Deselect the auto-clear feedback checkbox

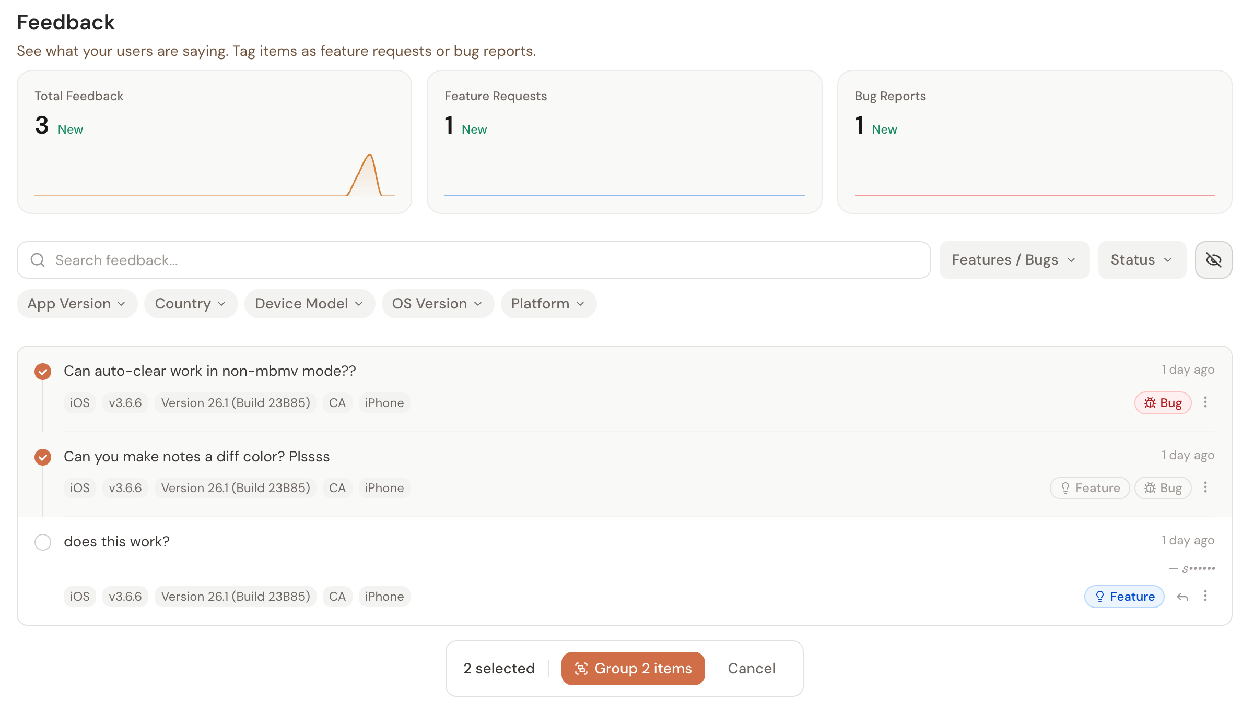42,371
